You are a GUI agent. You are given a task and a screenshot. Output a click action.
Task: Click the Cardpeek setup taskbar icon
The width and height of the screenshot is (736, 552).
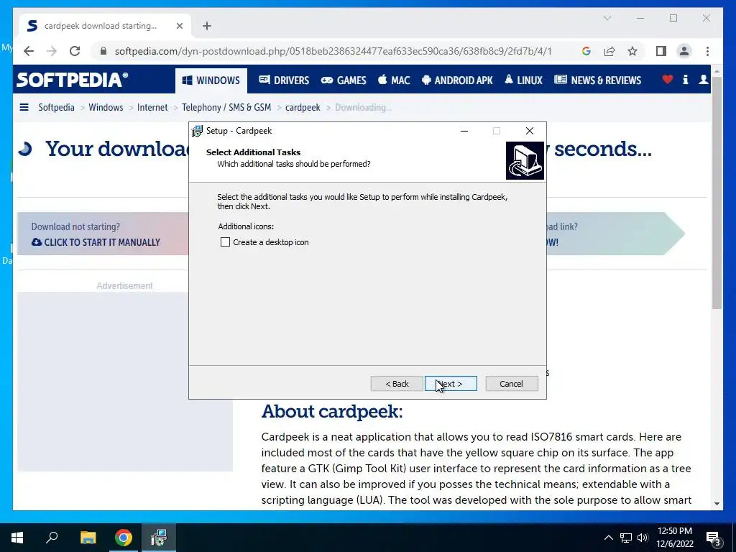(x=159, y=538)
